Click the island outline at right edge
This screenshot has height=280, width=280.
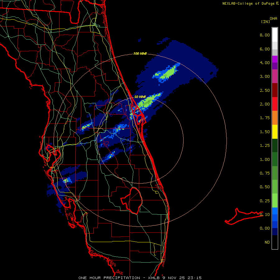244,216
